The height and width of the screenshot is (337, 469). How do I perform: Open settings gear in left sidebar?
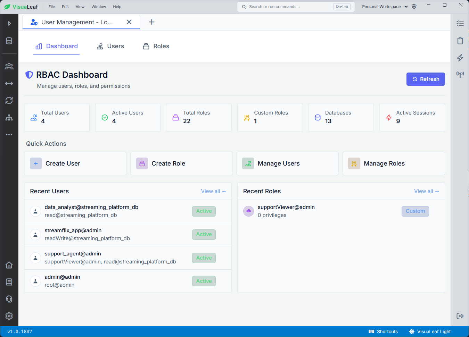(x=9, y=316)
